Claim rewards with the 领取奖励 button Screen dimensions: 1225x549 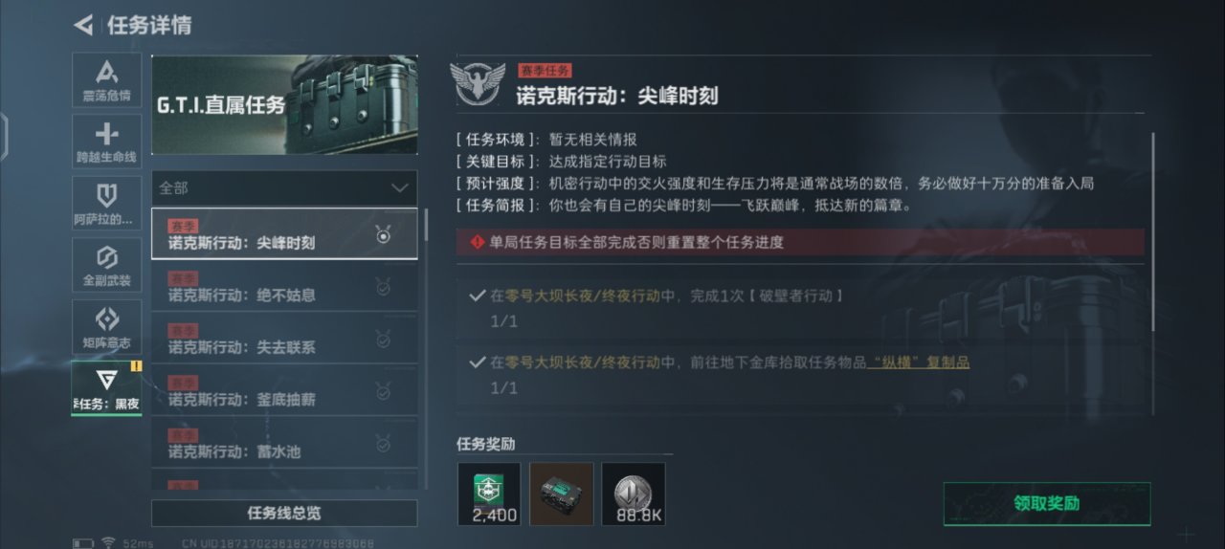1047,504
